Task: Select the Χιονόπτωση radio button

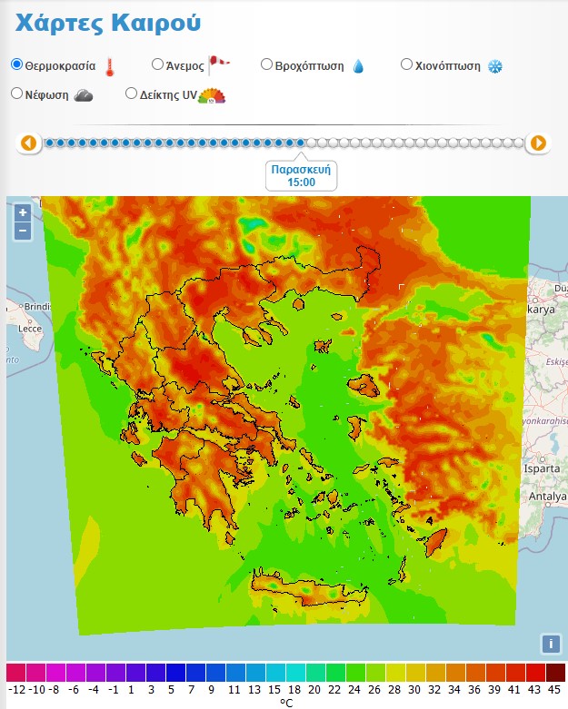Action: pyautogui.click(x=407, y=64)
